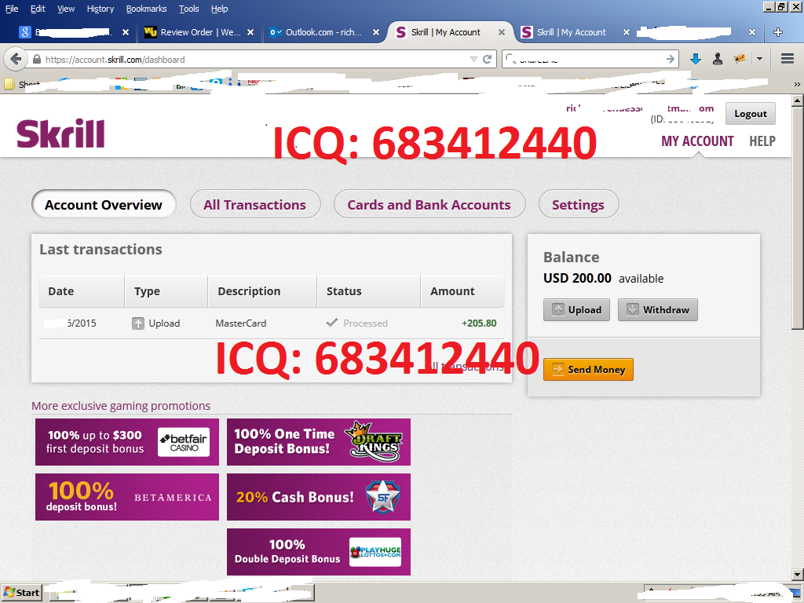Click the scrollbar up arrow
Screen dimensions: 804x603
(x=797, y=101)
